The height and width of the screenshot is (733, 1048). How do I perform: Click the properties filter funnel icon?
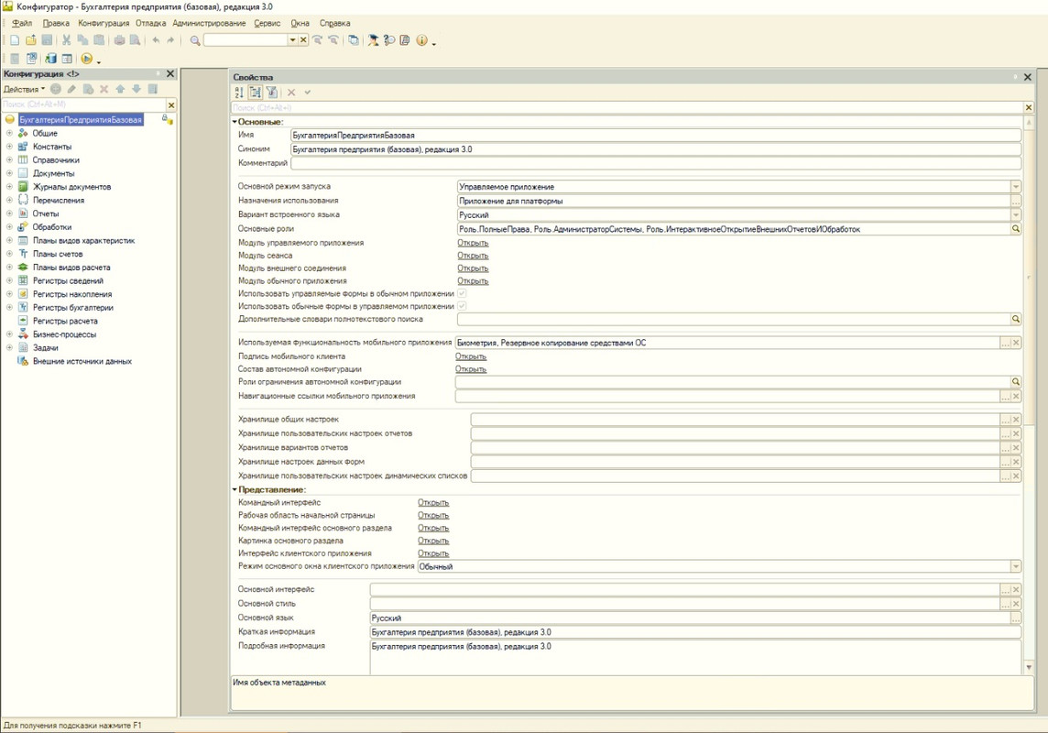[x=271, y=93]
